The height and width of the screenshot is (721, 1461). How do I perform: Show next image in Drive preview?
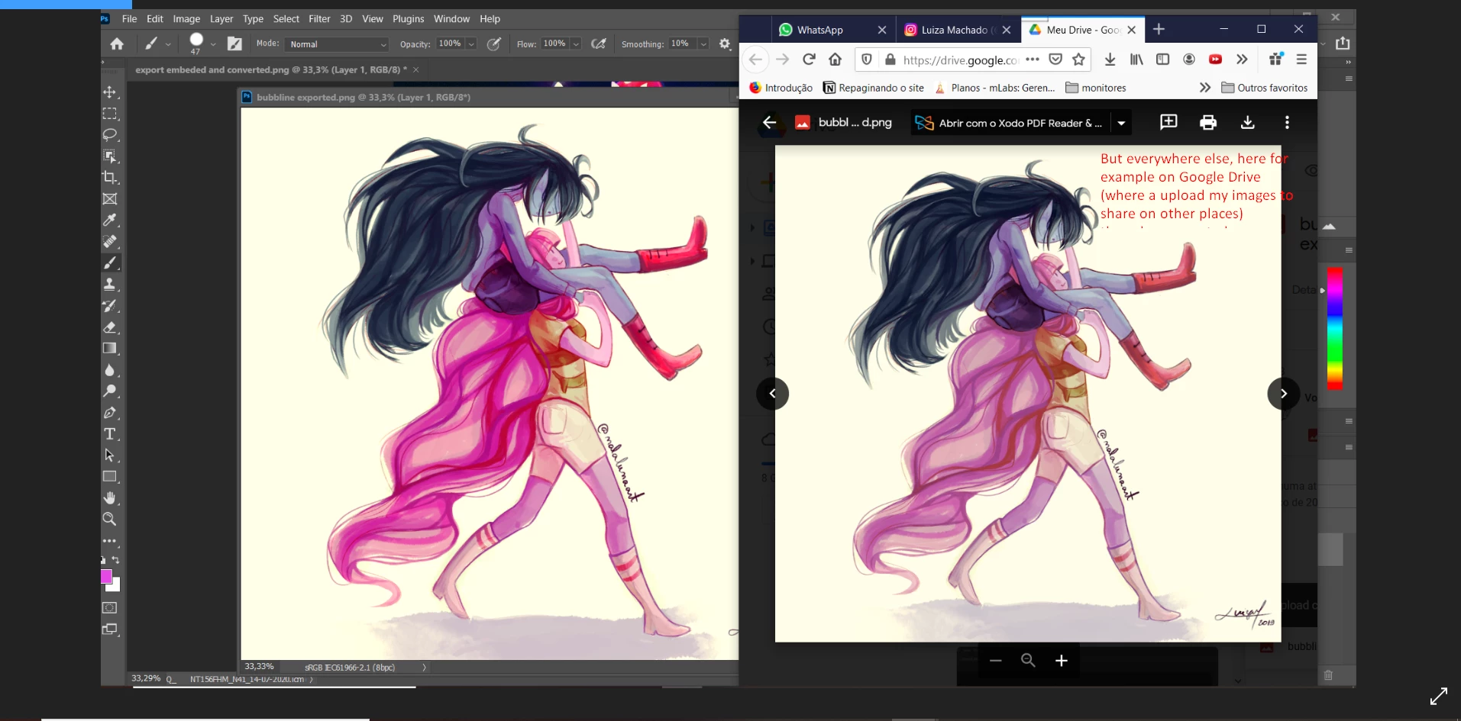point(1283,394)
